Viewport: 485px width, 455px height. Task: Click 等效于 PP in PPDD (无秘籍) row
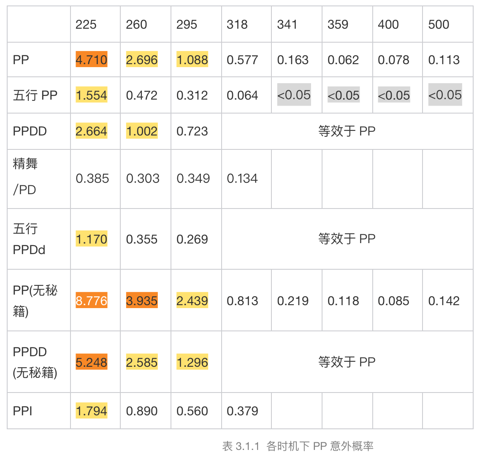coord(347,362)
